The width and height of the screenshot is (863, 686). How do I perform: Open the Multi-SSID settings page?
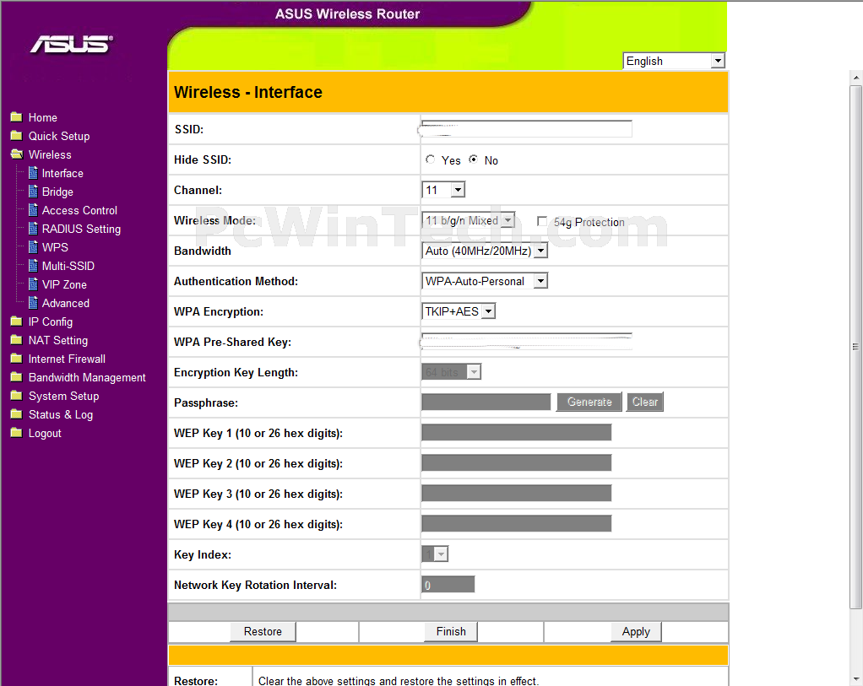point(68,267)
